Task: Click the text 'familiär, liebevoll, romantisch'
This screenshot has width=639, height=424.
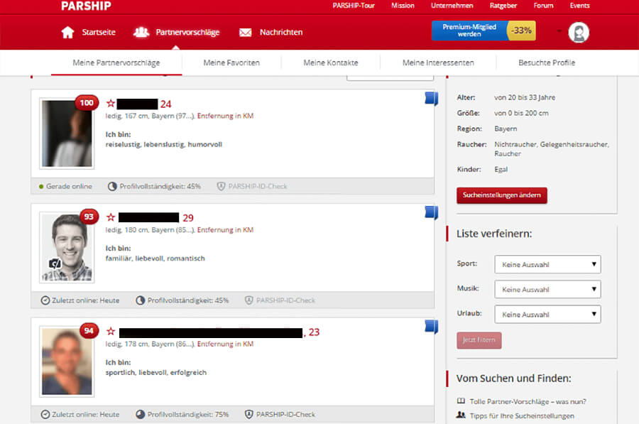Action: [155, 259]
